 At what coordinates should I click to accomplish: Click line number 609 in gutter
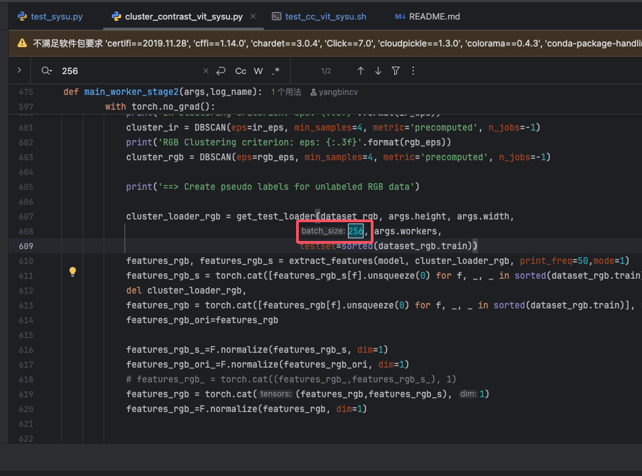click(26, 246)
